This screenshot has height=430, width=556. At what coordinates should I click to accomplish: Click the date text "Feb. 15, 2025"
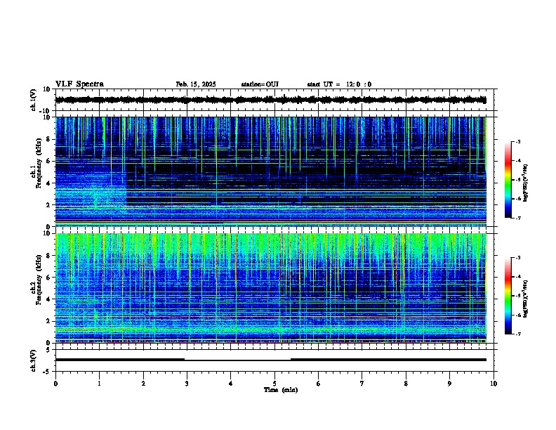pos(196,84)
